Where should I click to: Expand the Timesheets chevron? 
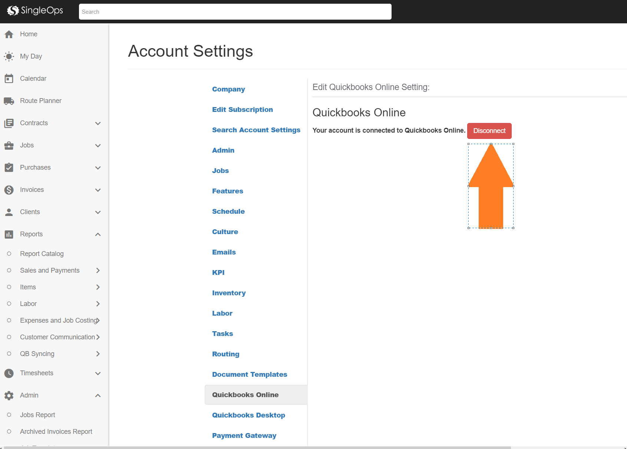pyautogui.click(x=98, y=373)
